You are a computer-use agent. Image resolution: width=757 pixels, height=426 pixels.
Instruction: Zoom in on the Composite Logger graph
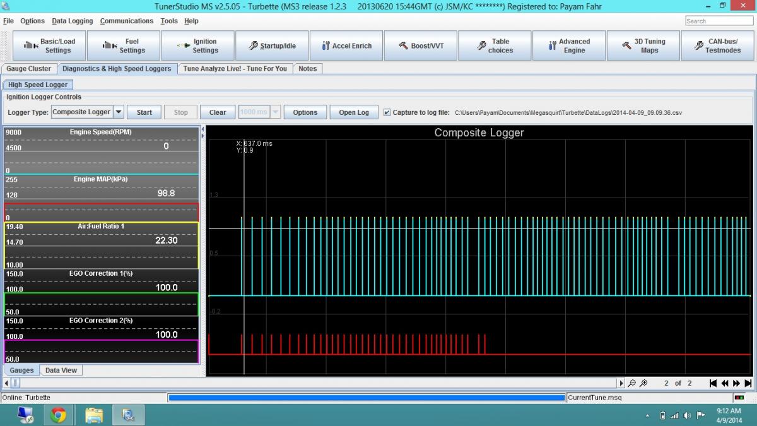pos(643,383)
